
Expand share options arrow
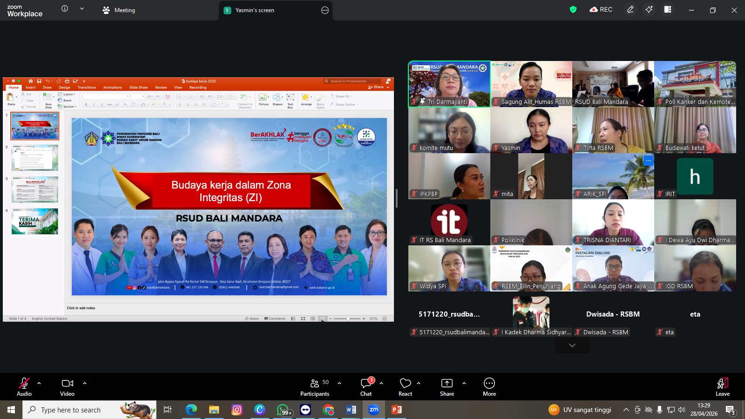point(464,383)
